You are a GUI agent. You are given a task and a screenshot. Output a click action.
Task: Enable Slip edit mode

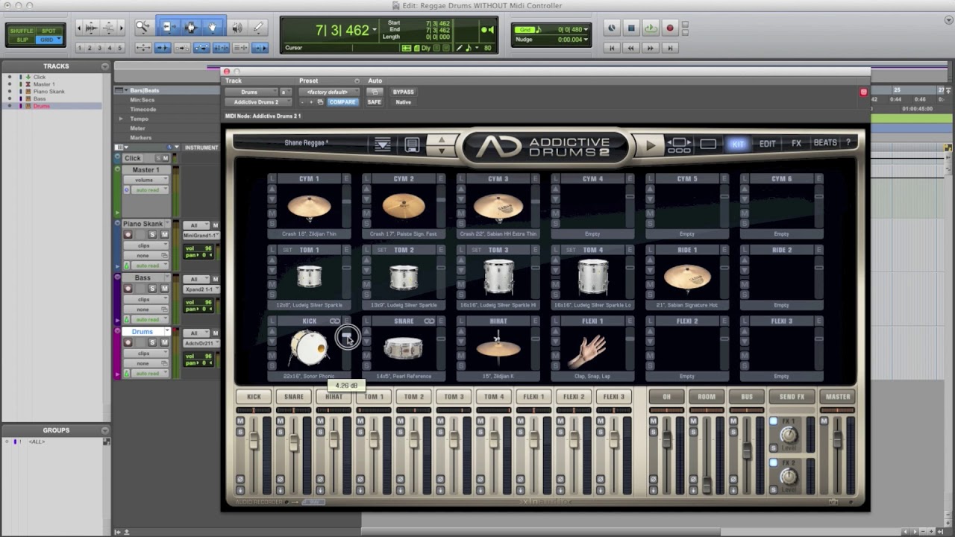pos(22,40)
